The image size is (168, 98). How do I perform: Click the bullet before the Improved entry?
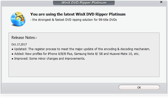coord(13,59)
